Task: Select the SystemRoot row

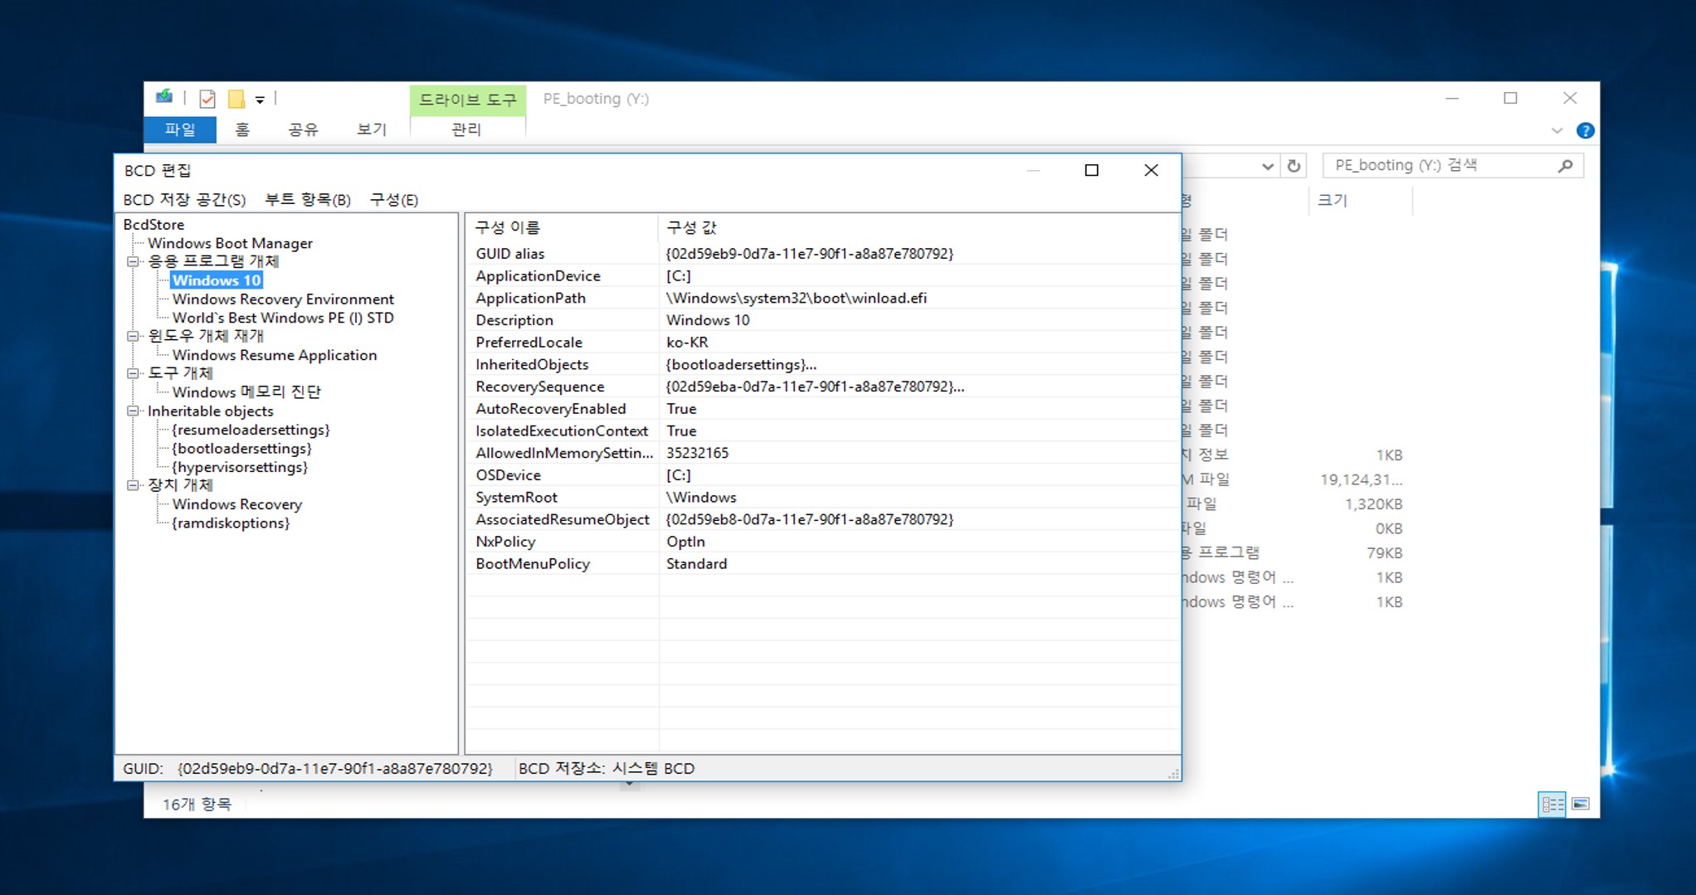Action: (x=822, y=498)
